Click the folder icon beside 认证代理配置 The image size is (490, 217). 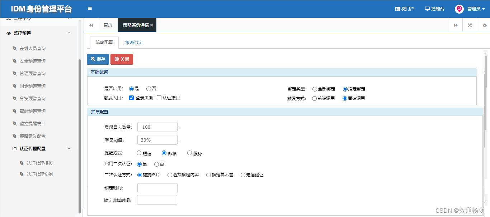[14, 148]
